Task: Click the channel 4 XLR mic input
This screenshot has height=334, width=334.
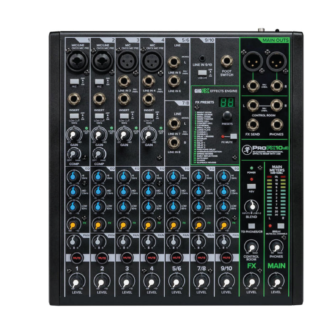Action: pyautogui.click(x=152, y=61)
